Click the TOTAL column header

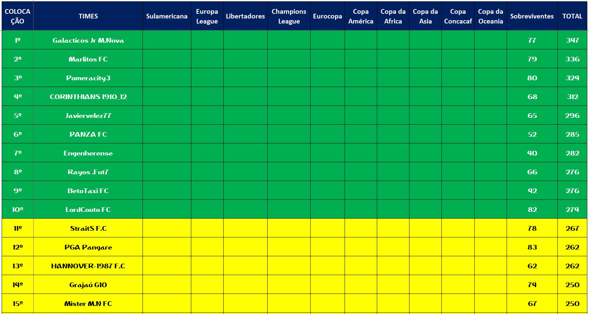(572, 16)
